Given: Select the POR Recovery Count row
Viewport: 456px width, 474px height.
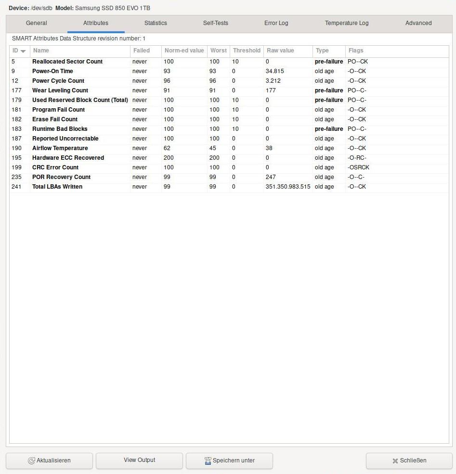Looking at the screenshot, I should (x=229, y=177).
